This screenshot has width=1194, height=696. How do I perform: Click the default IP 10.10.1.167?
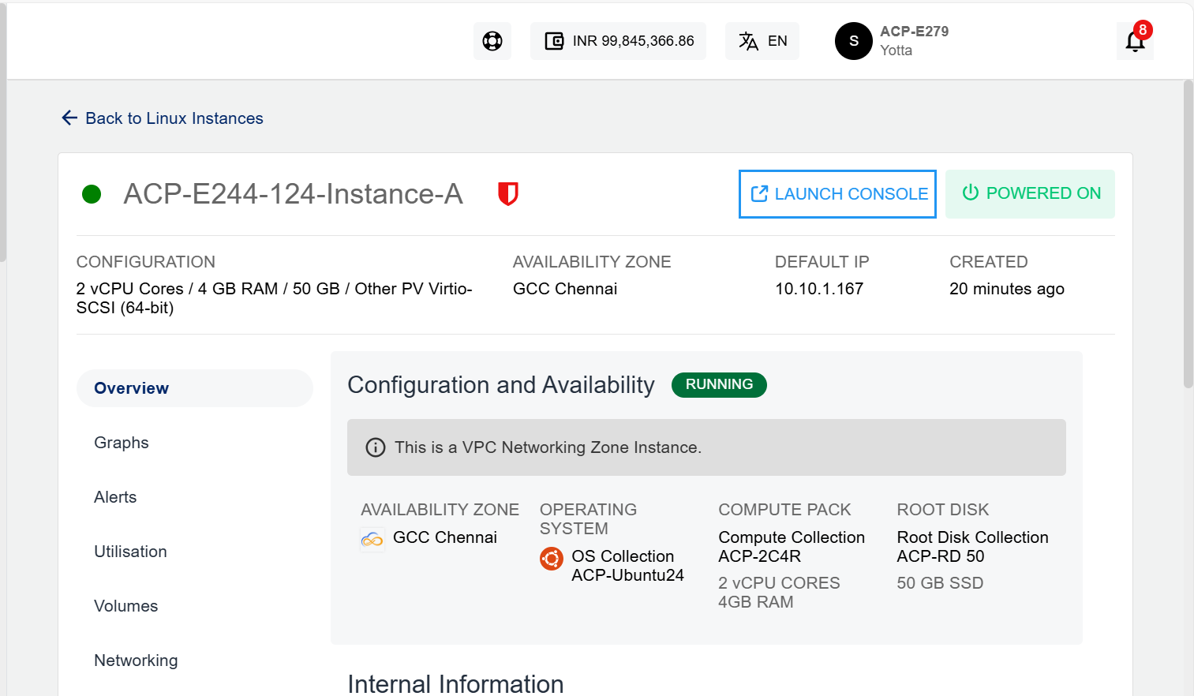819,289
